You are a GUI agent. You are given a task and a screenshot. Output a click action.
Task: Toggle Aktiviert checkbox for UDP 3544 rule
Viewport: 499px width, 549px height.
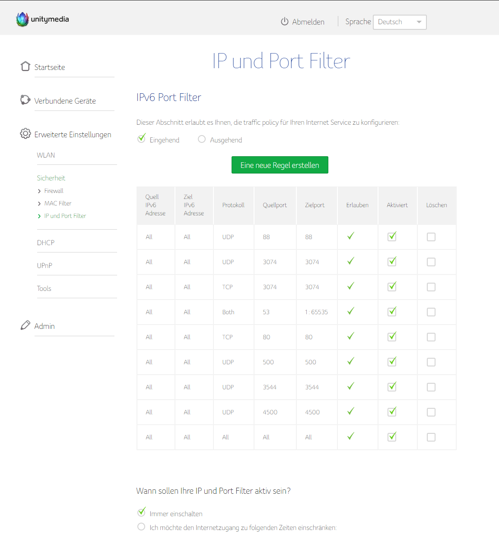coord(392,386)
